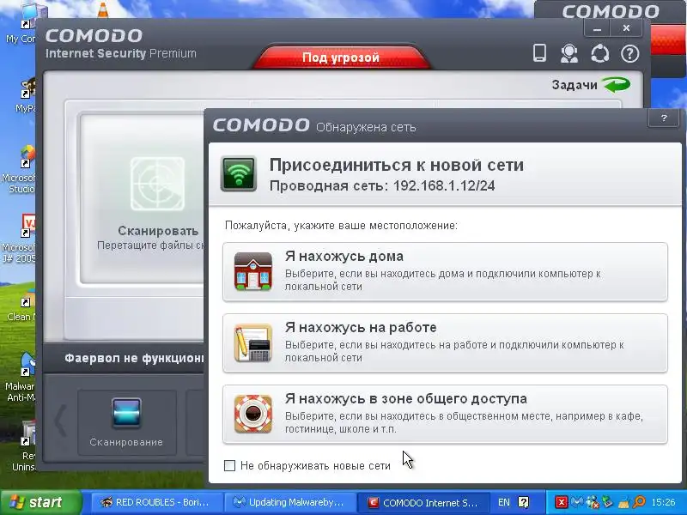Click the 15:26 taskbar clock
Image resolution: width=687 pixels, height=515 pixels.
tap(663, 502)
